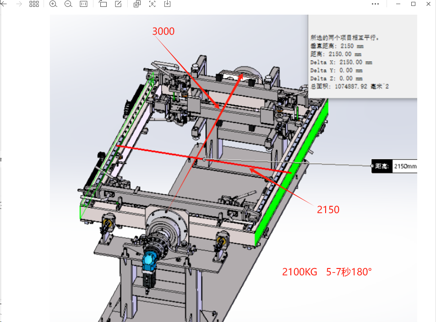Extract text from image area

(x=152, y=4)
